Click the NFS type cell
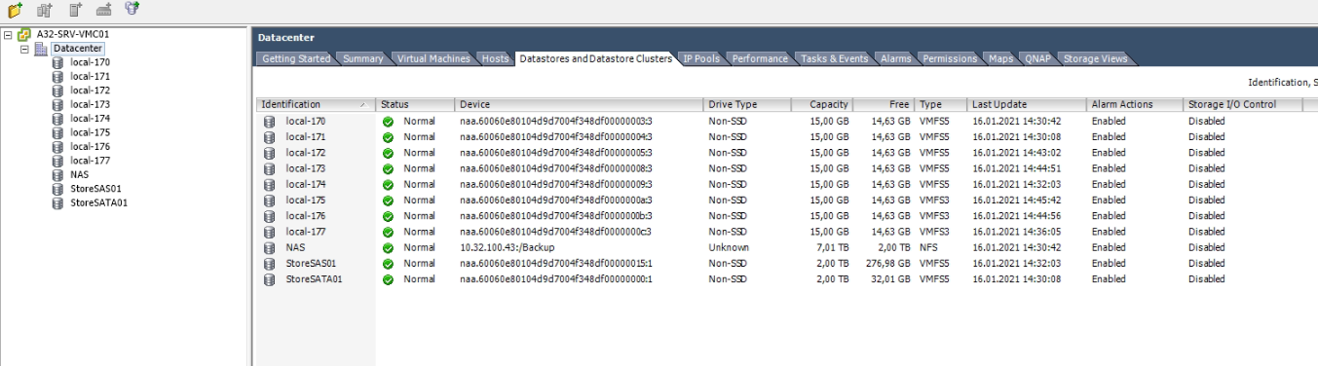Screen dimensions: 1318x366 pos(928,248)
